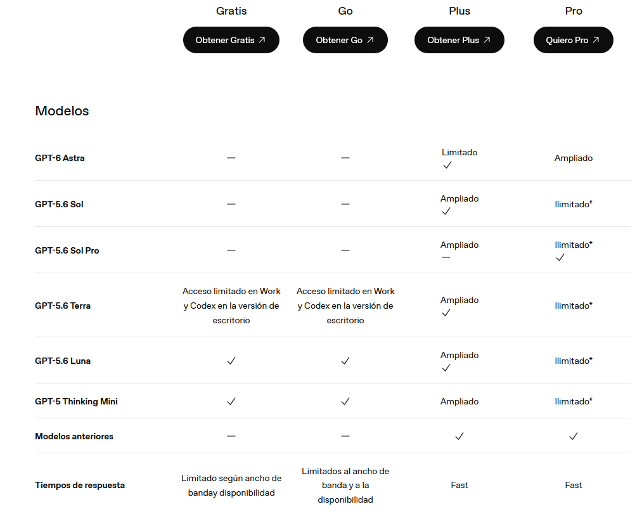Click Ilimitado* text in GPT-5.6 Sol row

click(x=573, y=204)
